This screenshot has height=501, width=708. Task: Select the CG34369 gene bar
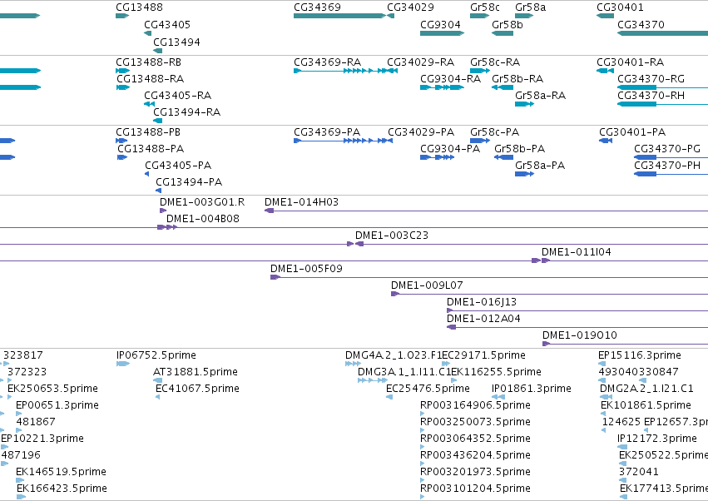coord(339,16)
